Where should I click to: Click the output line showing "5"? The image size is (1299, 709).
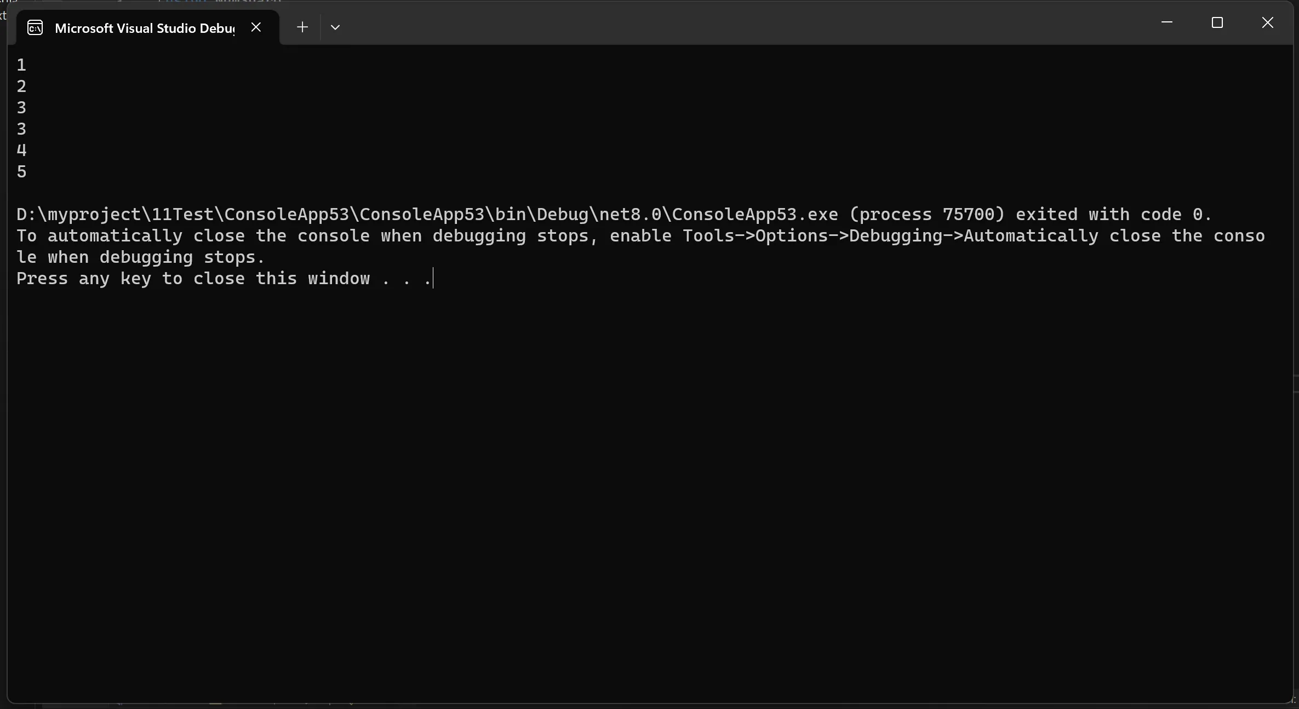coord(21,172)
